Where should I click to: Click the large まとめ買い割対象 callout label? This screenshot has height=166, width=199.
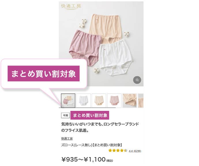[x=44, y=74]
